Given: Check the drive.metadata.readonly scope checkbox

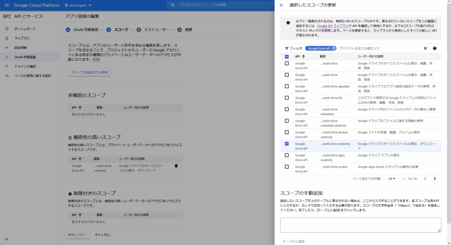Looking at the screenshot, I should click(287, 121).
